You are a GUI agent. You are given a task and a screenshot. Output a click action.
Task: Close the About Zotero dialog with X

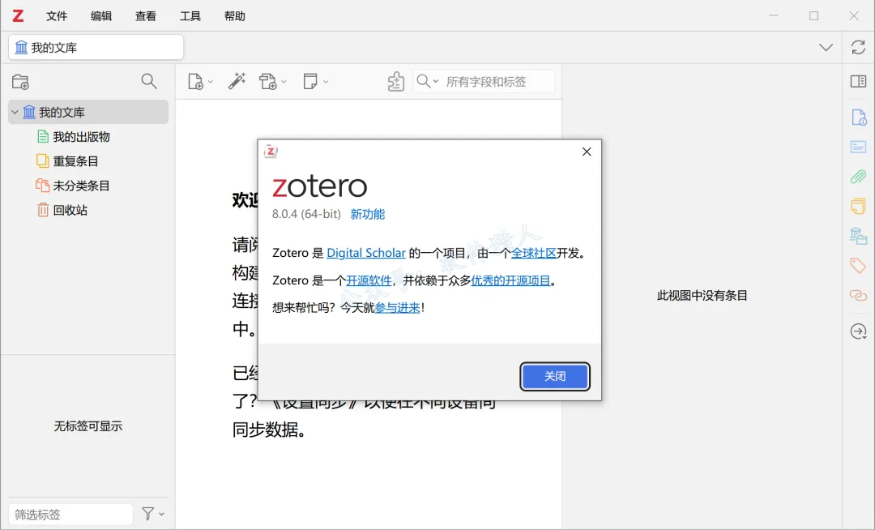587,152
